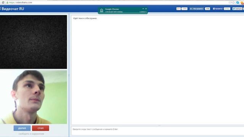This screenshot has height=137, width=244.
Task: Focus the chat message input field
Action: (157, 131)
